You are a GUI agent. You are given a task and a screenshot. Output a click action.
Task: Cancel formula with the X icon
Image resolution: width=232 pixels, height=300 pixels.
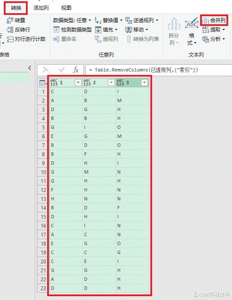46,70
